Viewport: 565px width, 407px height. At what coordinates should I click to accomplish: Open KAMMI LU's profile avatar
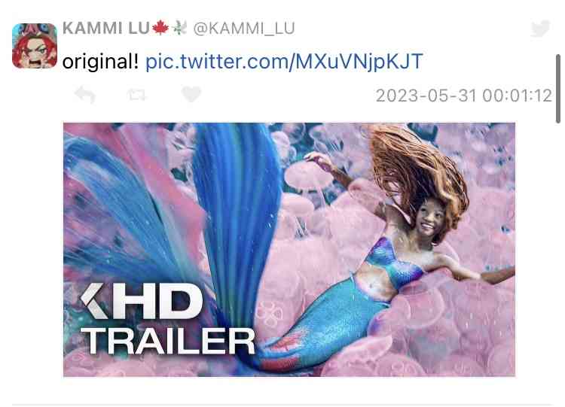pyautogui.click(x=35, y=46)
